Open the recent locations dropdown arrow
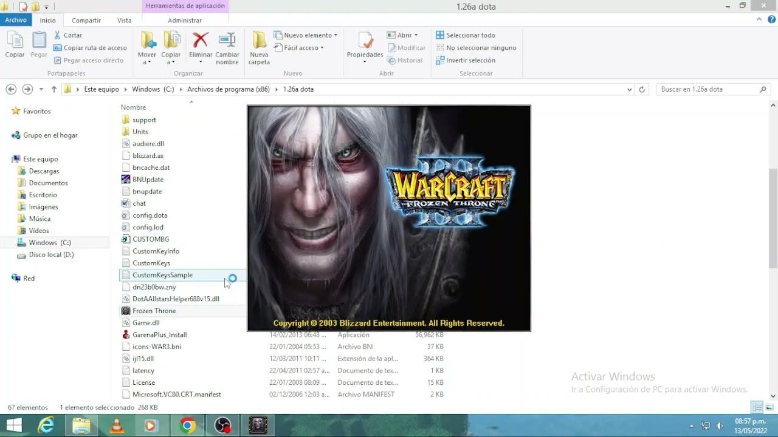This screenshot has width=778, height=437. point(41,89)
